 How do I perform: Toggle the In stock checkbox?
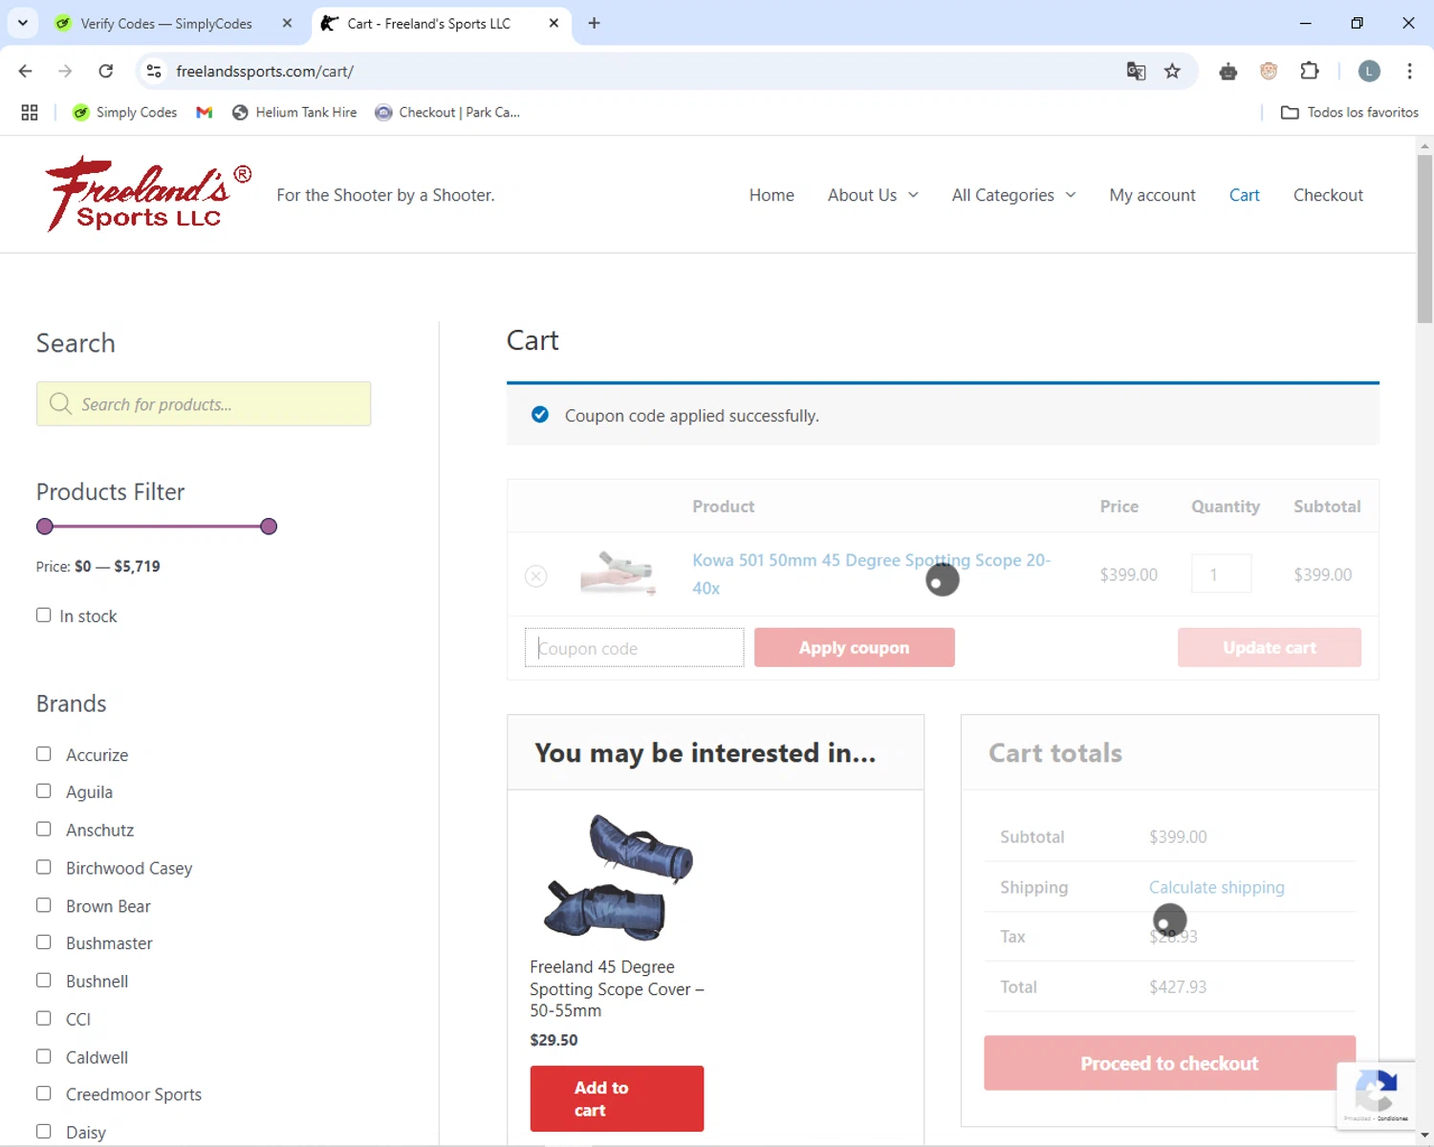tap(44, 616)
